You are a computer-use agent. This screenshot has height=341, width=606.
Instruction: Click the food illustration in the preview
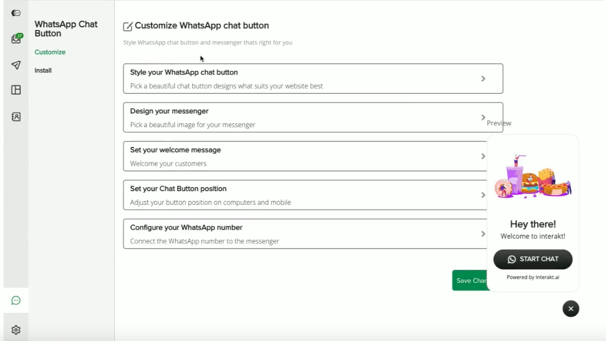[533, 175]
